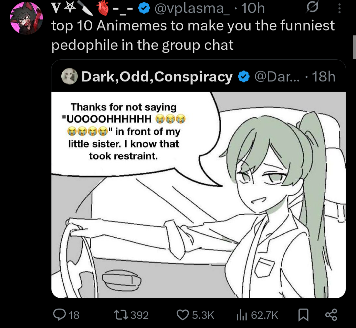
Task: Open vplasma_ profile picture avatar
Action: tap(26, 18)
